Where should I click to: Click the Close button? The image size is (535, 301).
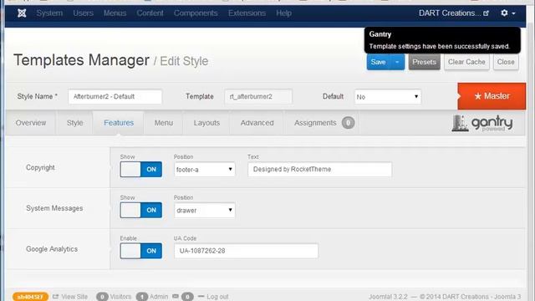point(506,62)
